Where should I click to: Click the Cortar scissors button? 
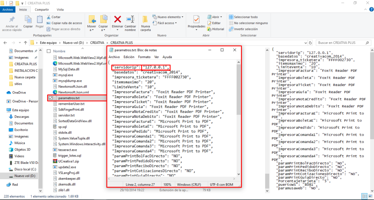tap(54, 17)
